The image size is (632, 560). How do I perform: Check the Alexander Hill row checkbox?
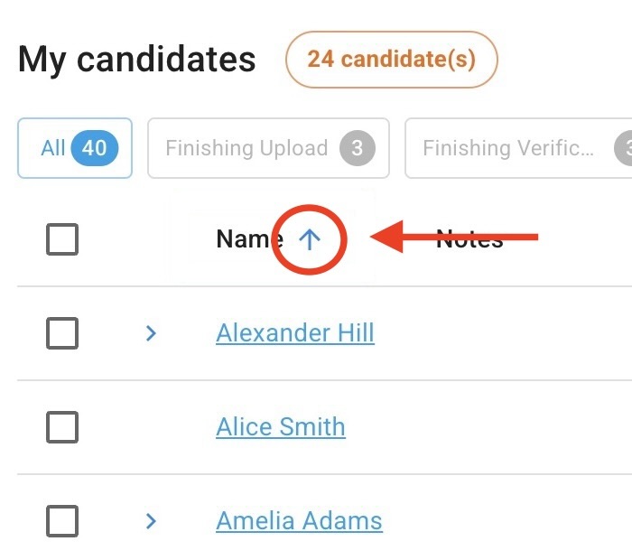pos(62,333)
